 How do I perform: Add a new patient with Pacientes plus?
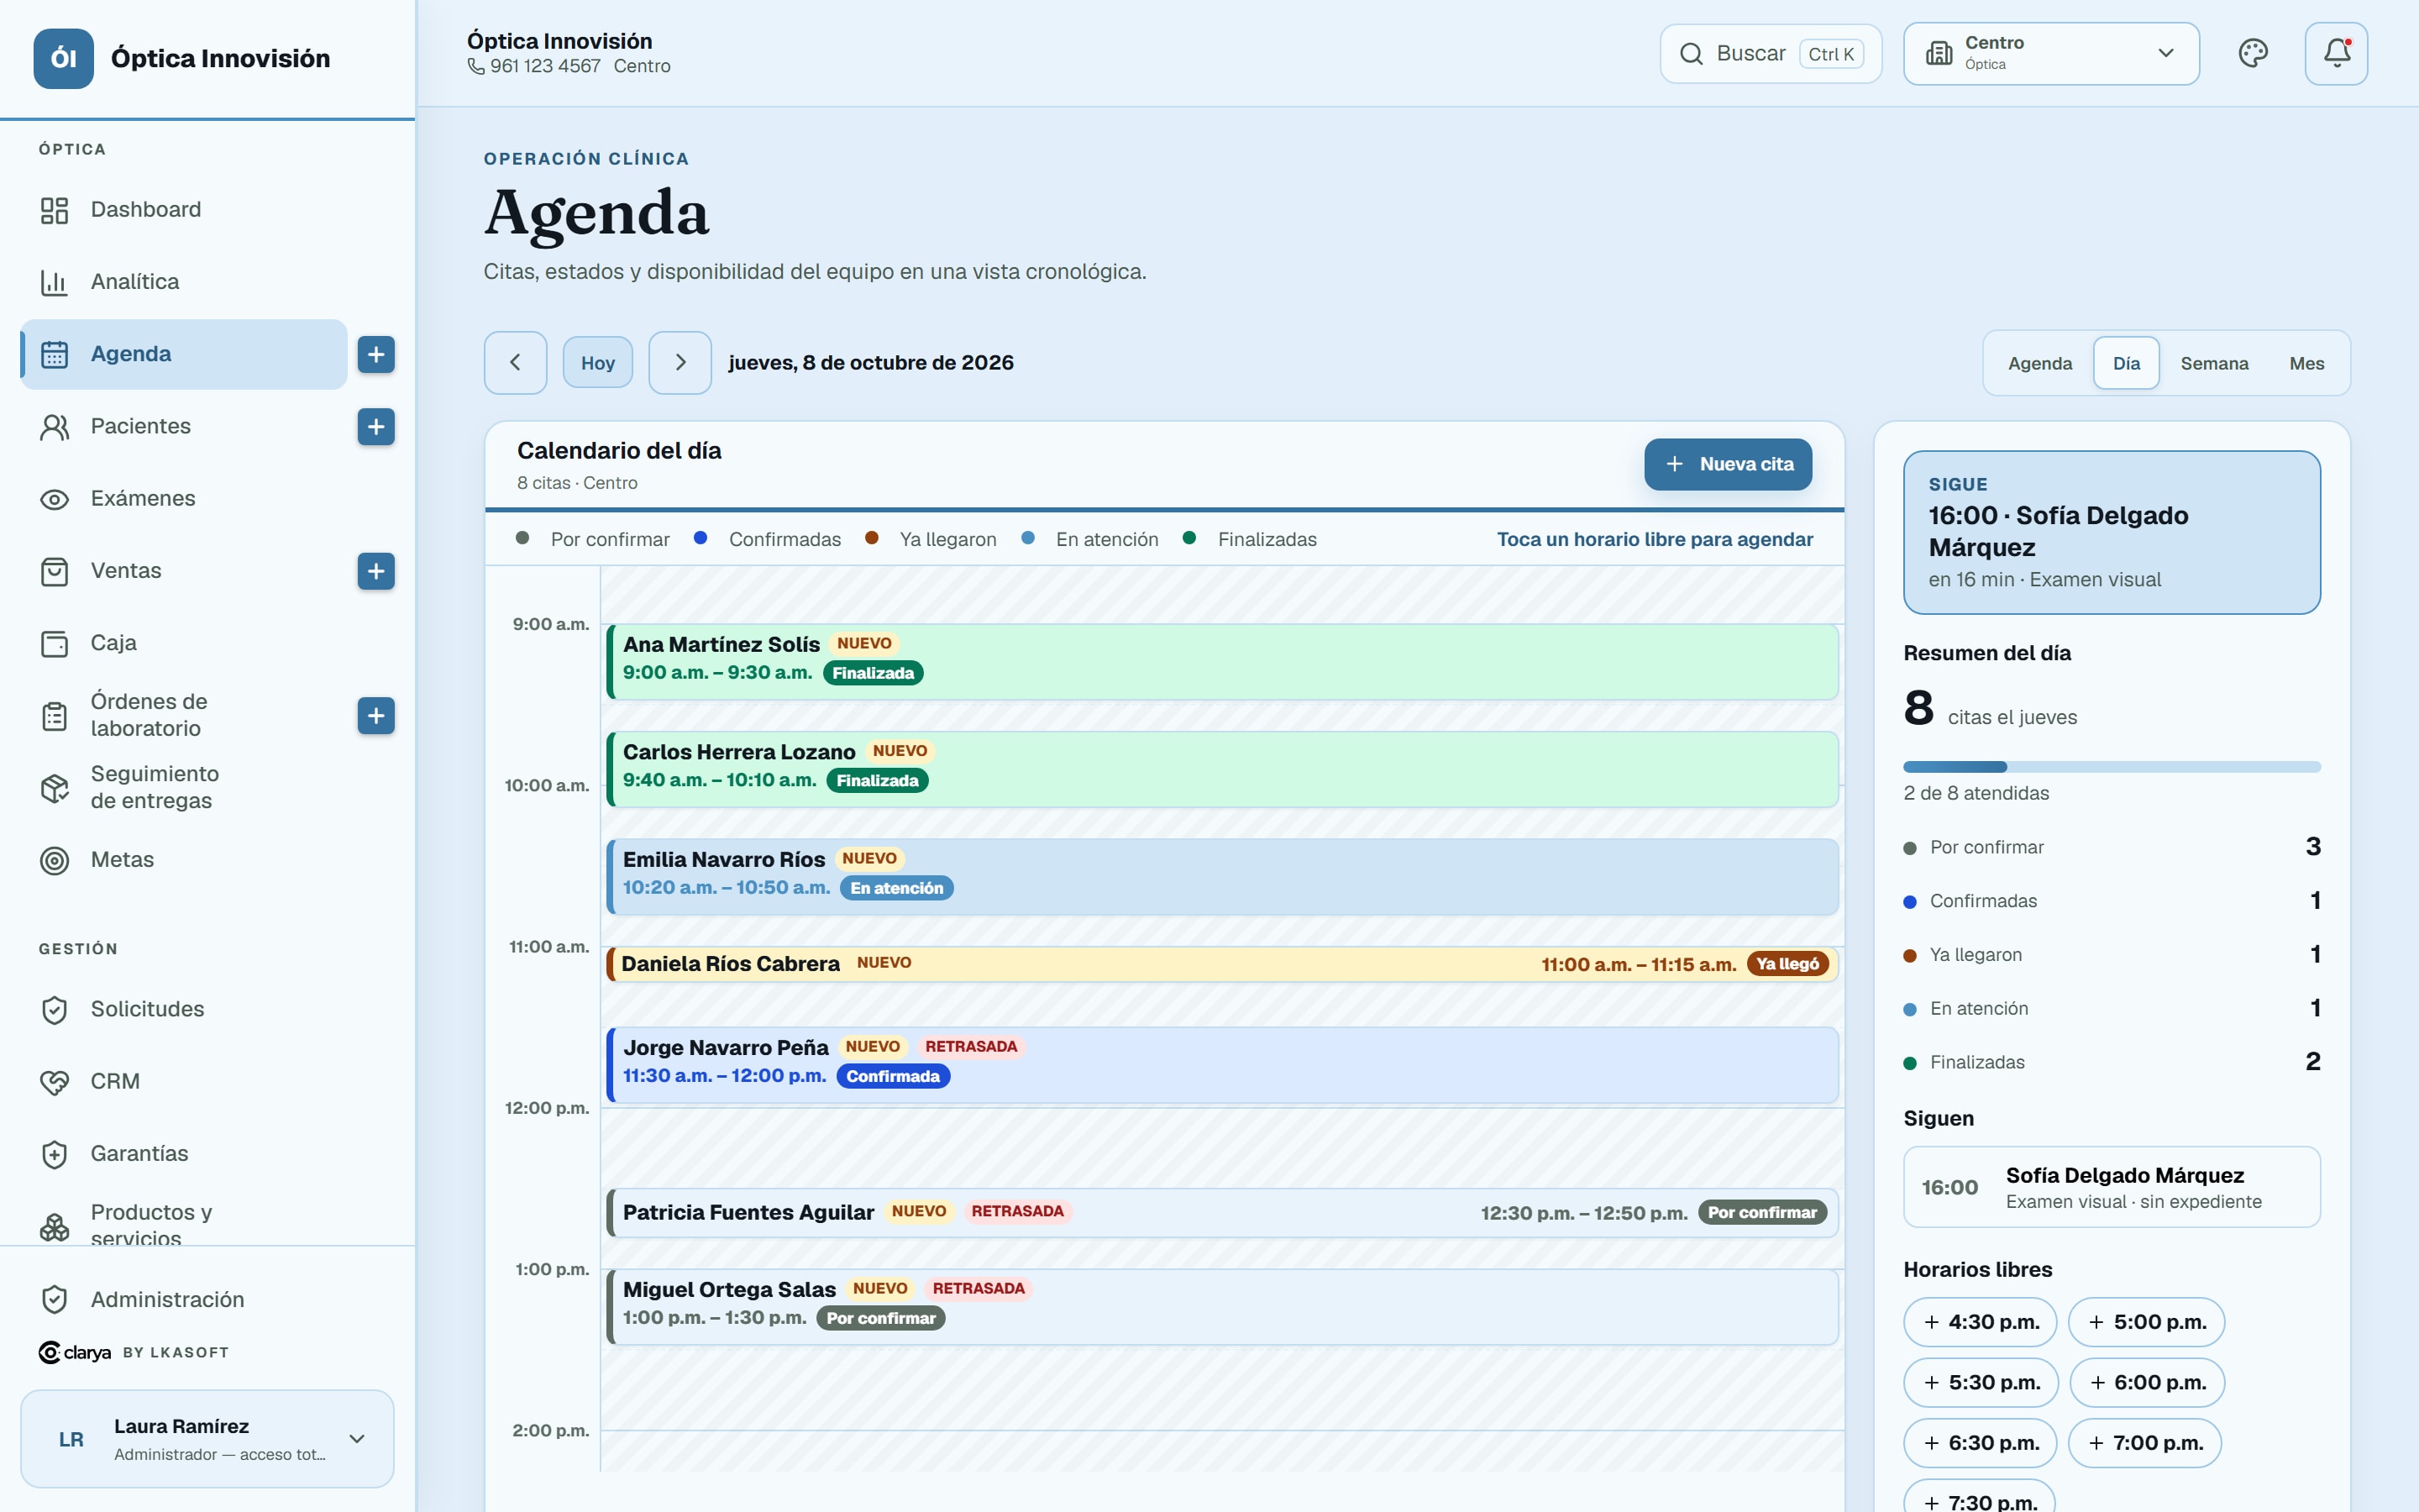pos(375,427)
